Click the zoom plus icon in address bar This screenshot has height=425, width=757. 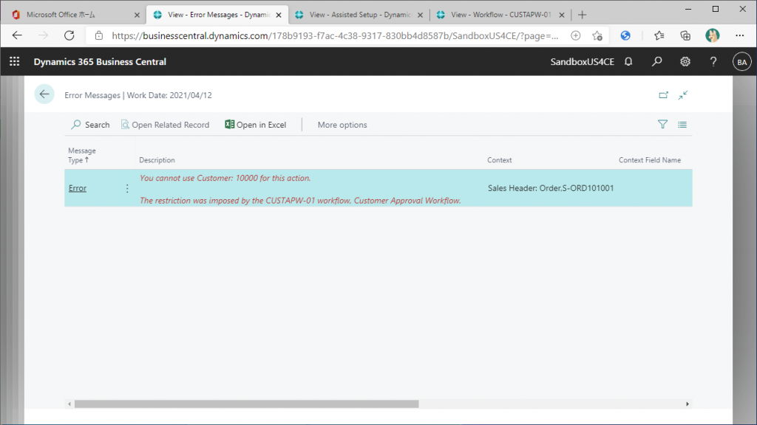[x=575, y=35]
